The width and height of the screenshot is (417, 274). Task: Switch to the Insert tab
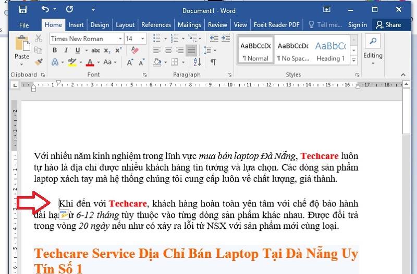[x=76, y=25]
